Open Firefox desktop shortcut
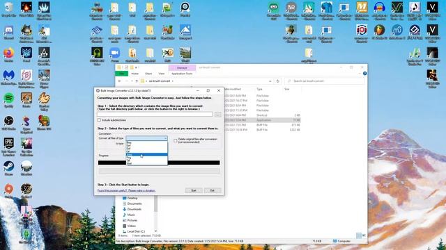This screenshot has width=446, height=250. pos(8,55)
